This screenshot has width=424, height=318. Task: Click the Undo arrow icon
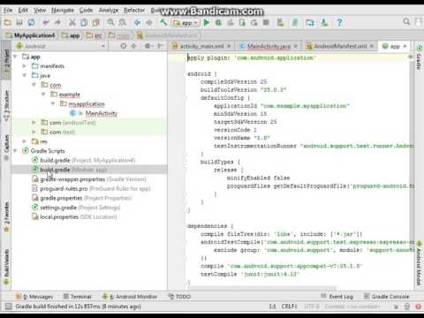[x=46, y=22]
